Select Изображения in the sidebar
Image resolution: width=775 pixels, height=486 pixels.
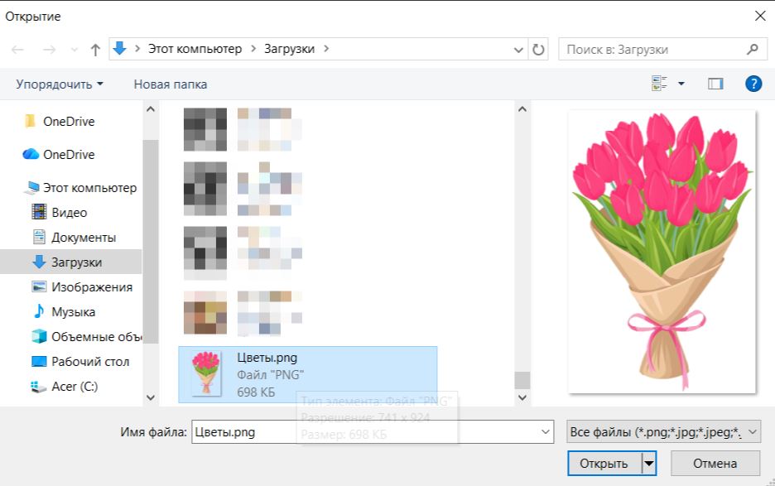[91, 287]
